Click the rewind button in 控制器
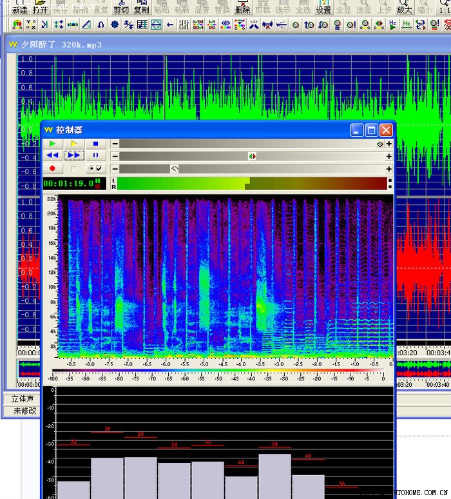 53,156
